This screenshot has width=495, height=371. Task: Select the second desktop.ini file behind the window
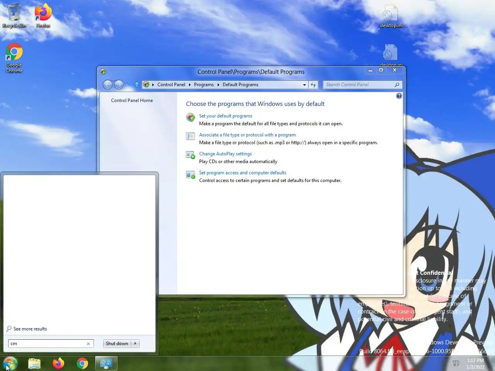(x=391, y=54)
